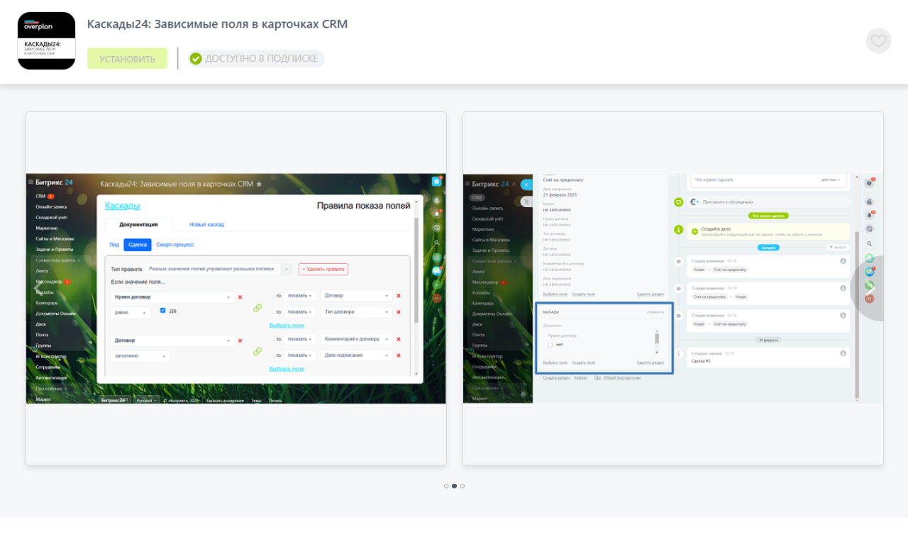The image size is (908, 559).
Task: Click the title 'Каскады24: Зависимые поля в карточках CRM'
Action: tap(217, 24)
